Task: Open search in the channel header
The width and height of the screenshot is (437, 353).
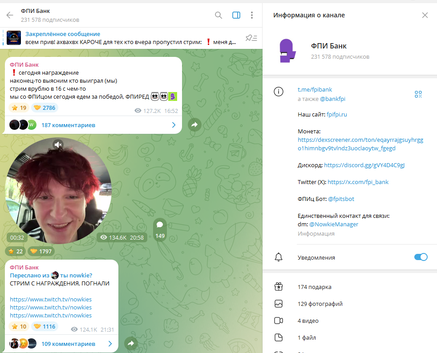Action: click(218, 15)
